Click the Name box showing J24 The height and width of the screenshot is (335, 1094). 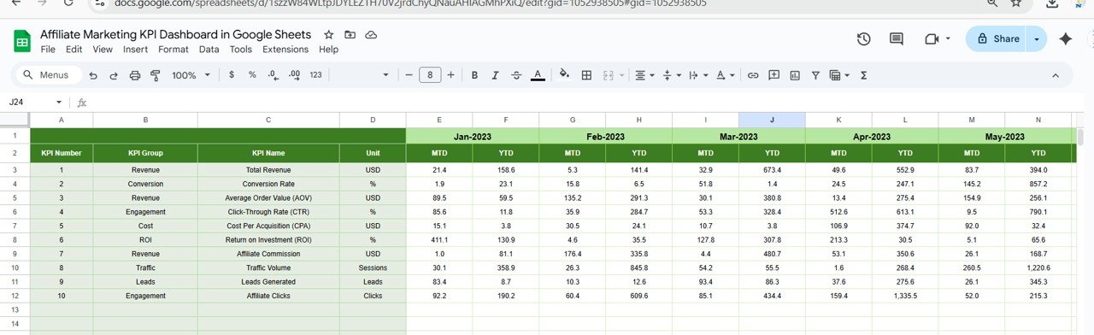click(34, 102)
